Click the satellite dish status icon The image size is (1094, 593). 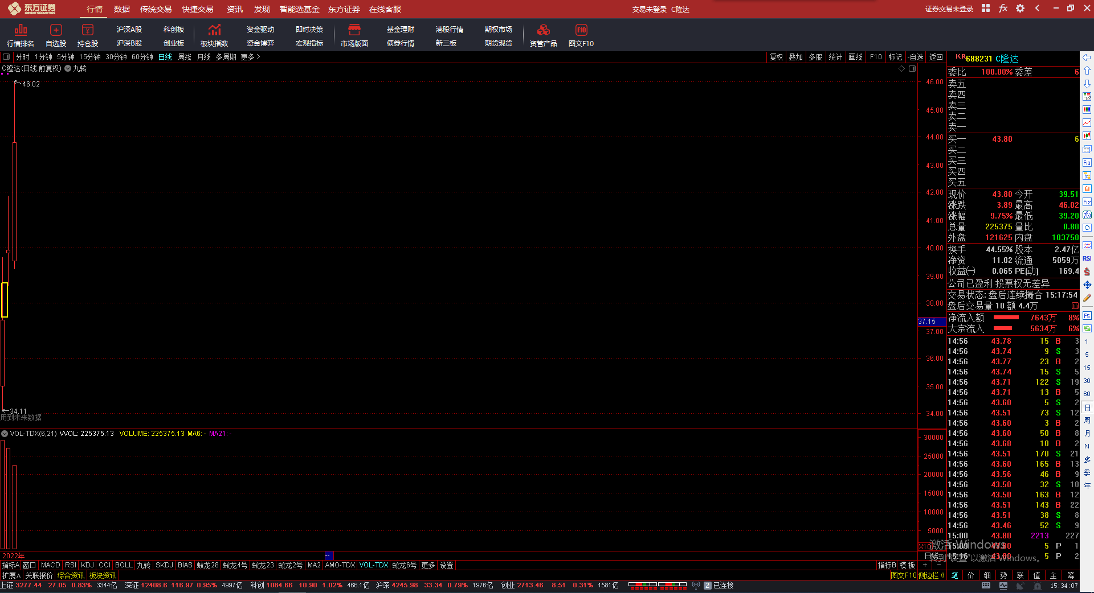click(1020, 586)
